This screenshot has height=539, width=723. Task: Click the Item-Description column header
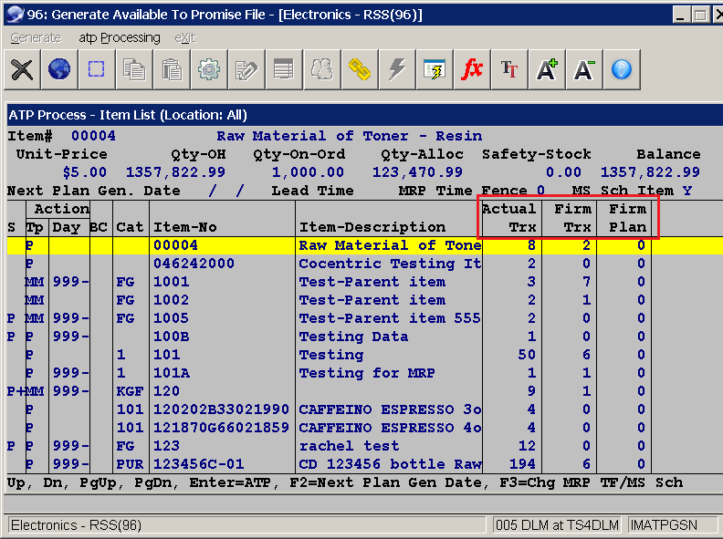pos(372,227)
